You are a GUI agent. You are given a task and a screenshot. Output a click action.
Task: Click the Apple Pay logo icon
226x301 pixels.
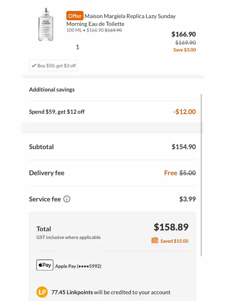45,265
